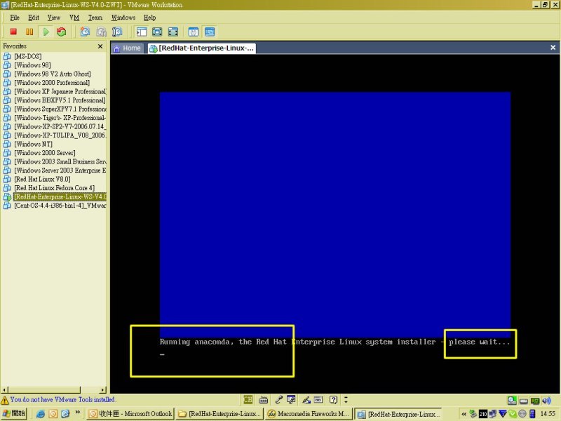
Task: Select [Windows Server 2003 Enterprise] favorite
Action: [60, 171]
